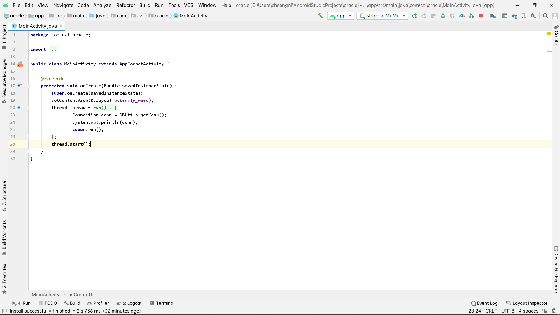Screen dimensions: 560x315
Task: Click the Profile app gauge icon
Action: point(462,16)
